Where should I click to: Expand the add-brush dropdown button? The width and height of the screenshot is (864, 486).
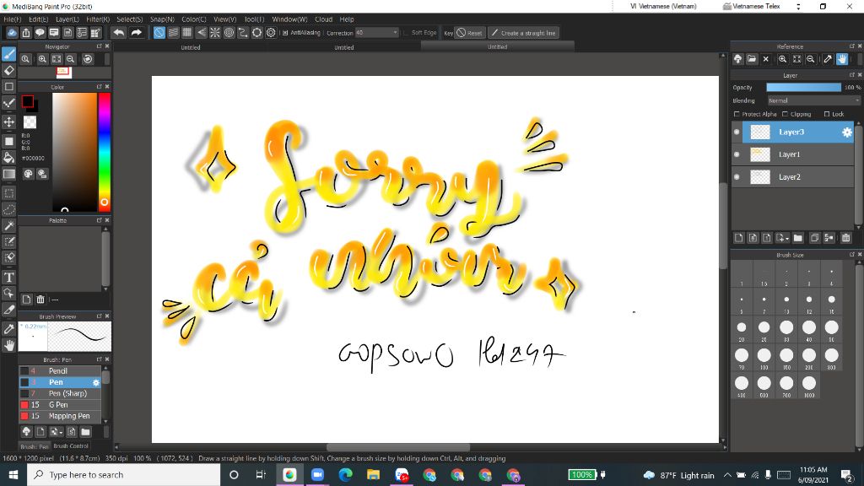pyautogui.click(x=57, y=431)
